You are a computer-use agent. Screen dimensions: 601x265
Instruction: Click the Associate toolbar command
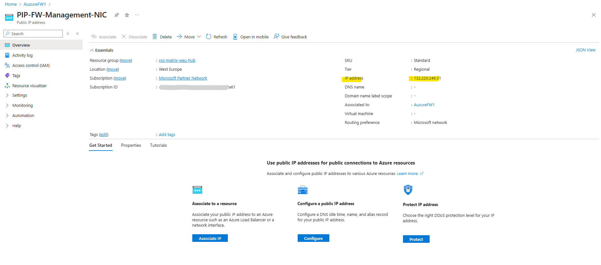pos(104,37)
